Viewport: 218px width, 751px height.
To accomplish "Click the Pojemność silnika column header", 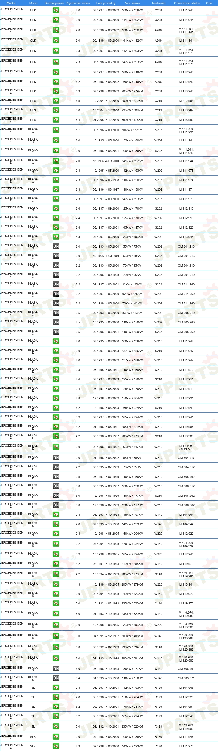I will (78, 3).
